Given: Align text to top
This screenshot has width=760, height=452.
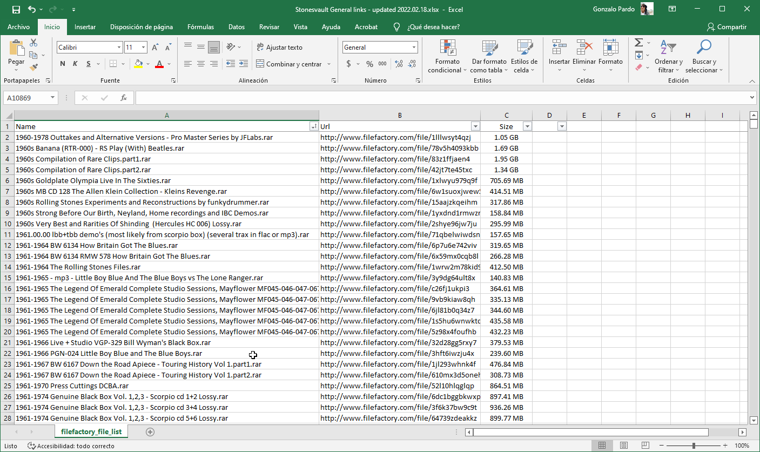Looking at the screenshot, I should [188, 47].
